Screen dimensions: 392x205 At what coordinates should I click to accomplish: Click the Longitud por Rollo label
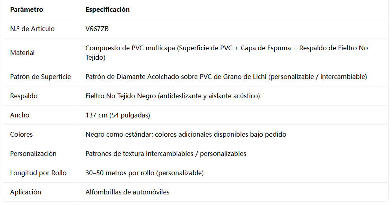[38, 173]
